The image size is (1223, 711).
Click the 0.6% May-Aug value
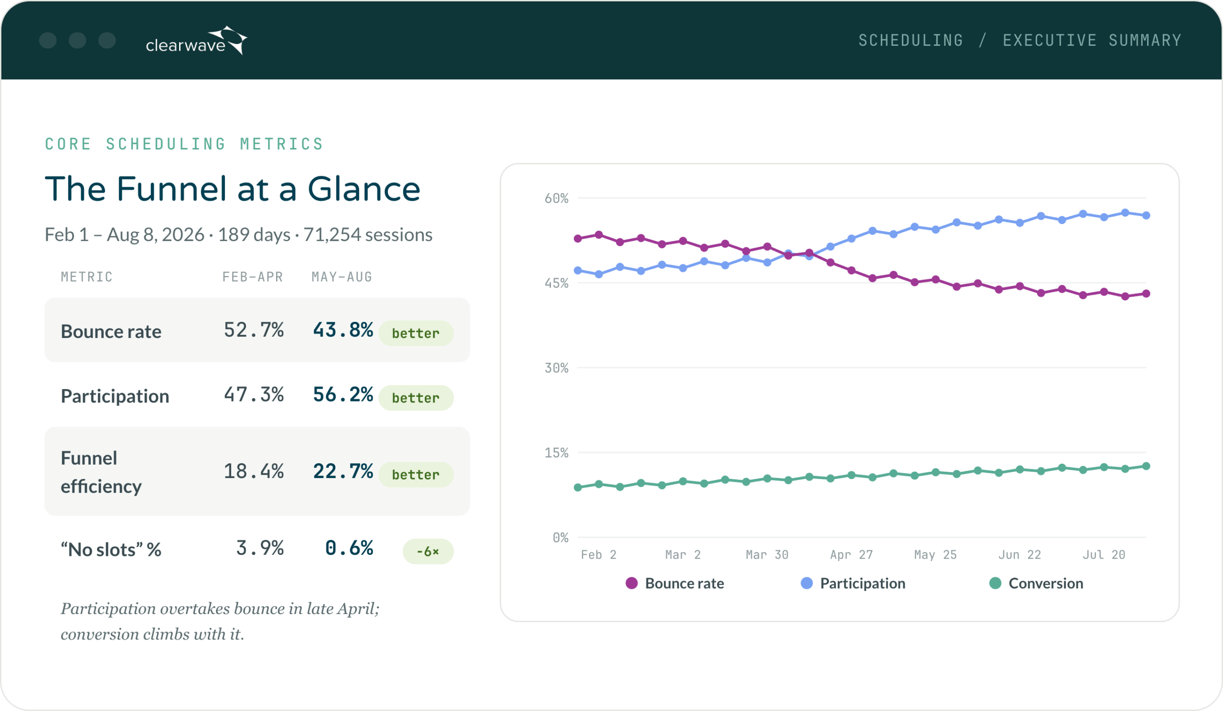(x=349, y=548)
